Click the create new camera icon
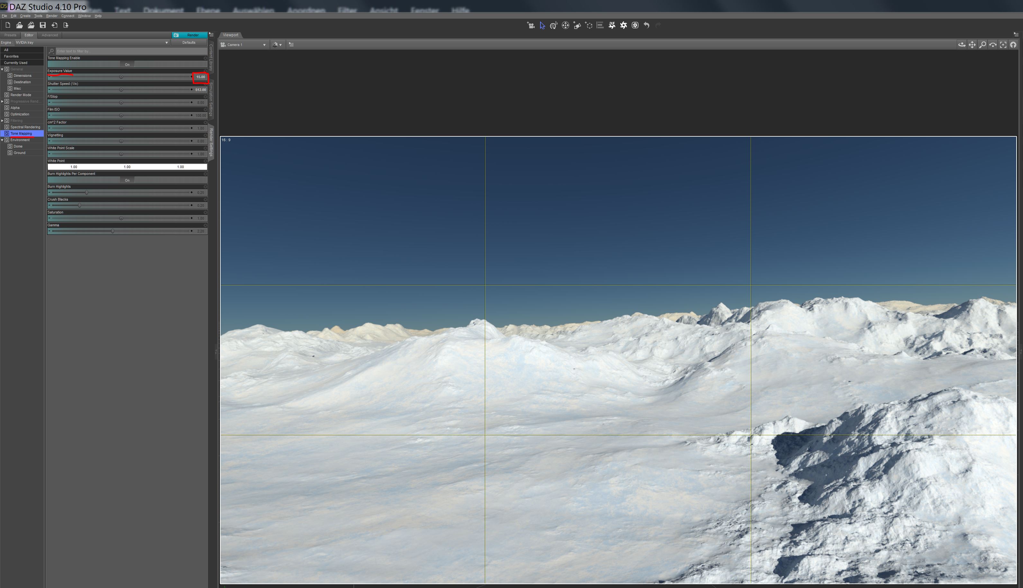1023x588 pixels. pos(531,25)
